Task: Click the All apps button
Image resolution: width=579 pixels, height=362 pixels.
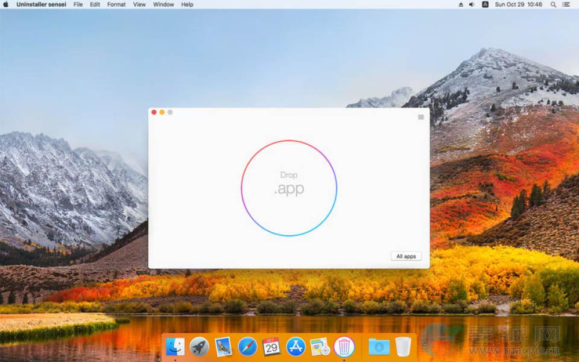Action: pos(406,256)
